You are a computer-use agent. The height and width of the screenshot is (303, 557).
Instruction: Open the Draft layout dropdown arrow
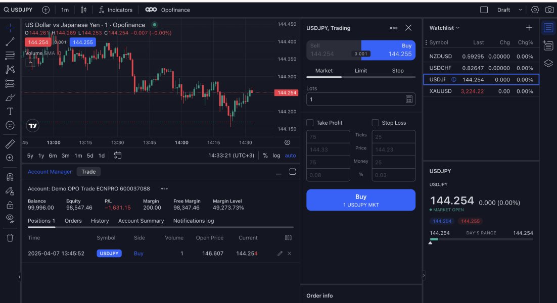pos(520,10)
